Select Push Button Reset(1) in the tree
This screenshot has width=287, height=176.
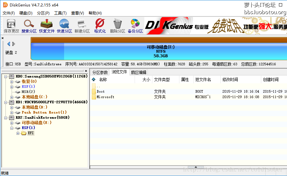[x=44, y=112]
